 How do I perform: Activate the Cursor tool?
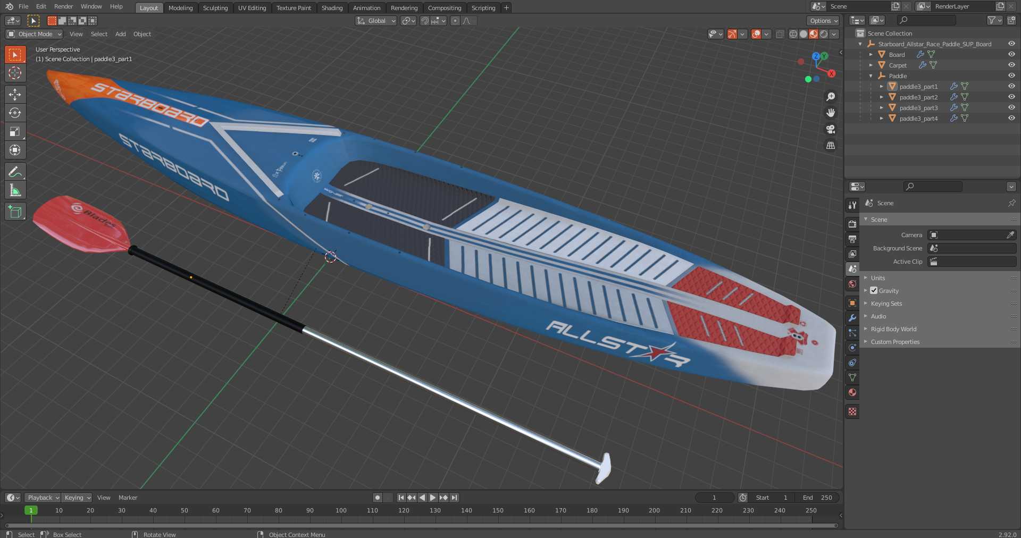click(15, 73)
